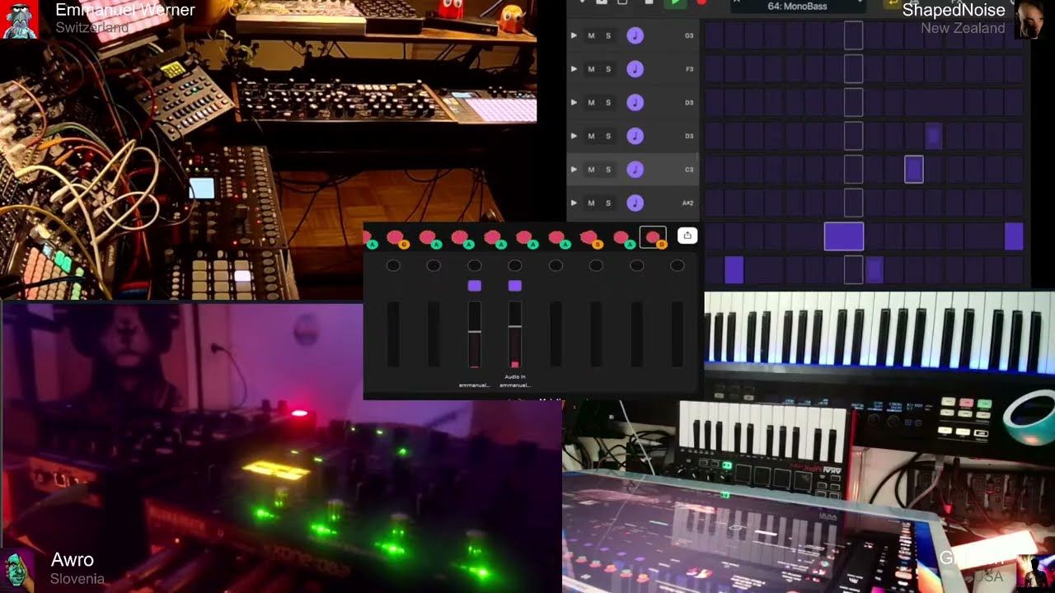Hit the red record button in top toolbar
Screen dimensions: 1055x593
(701, 3)
